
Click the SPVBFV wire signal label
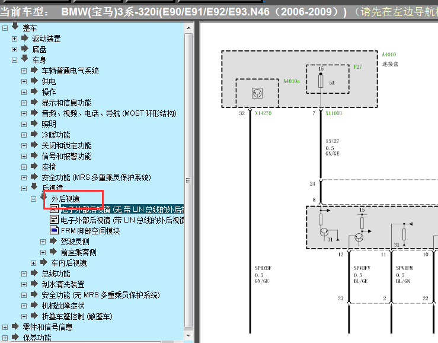point(362,268)
